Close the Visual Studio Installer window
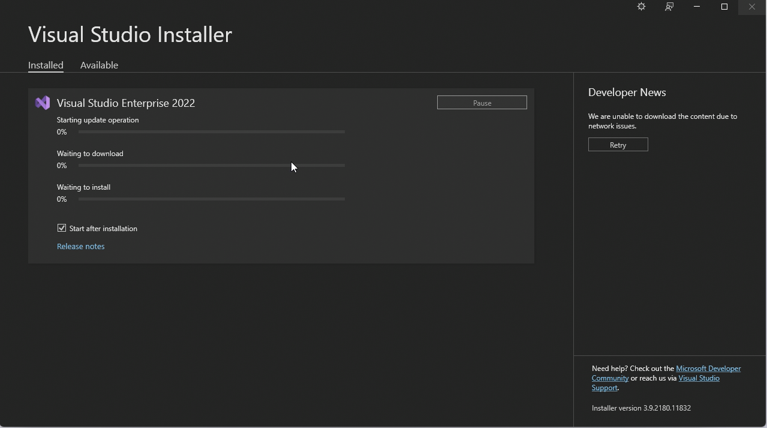The width and height of the screenshot is (767, 428). point(751,7)
